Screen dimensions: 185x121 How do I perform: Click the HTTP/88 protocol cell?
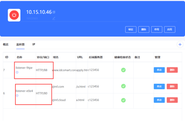pos(41,70)
